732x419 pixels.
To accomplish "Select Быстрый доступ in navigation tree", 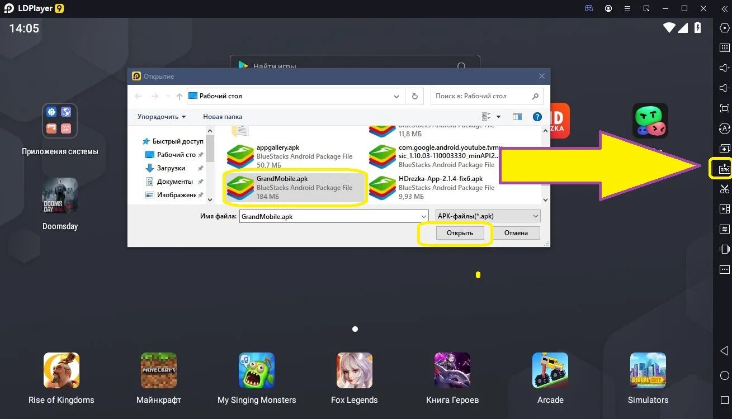I will (x=173, y=141).
